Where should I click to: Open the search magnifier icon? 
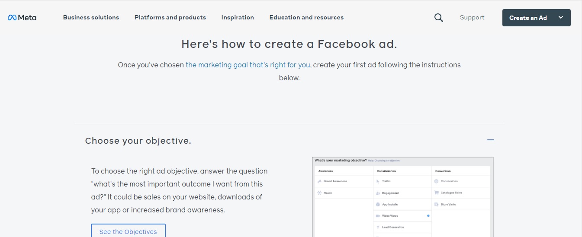coord(438,18)
